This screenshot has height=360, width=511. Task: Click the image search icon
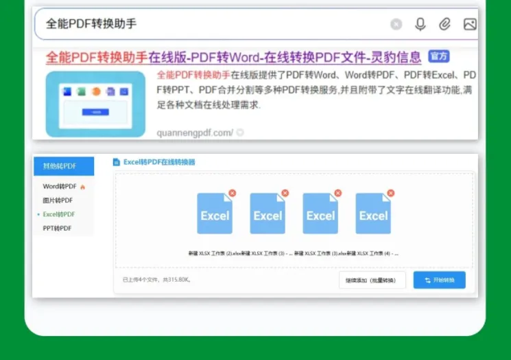pyautogui.click(x=470, y=24)
